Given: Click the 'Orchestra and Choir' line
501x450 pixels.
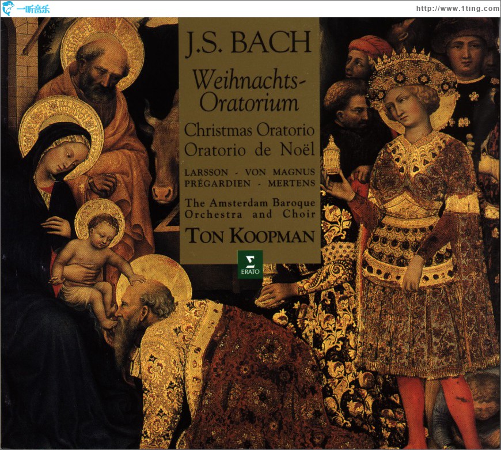Looking at the screenshot, I should pyautogui.click(x=250, y=214).
